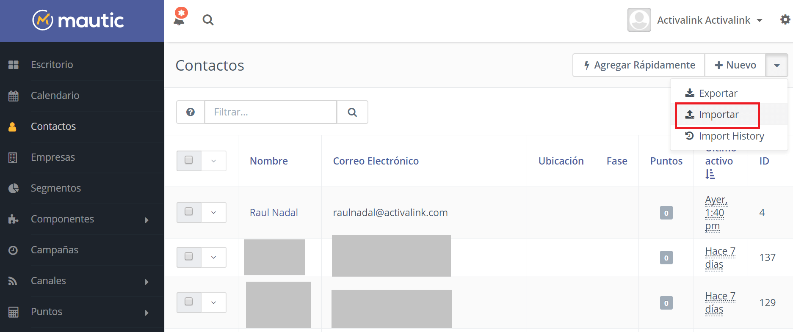Sort by the Nombre column header
793x332 pixels.
coord(269,161)
